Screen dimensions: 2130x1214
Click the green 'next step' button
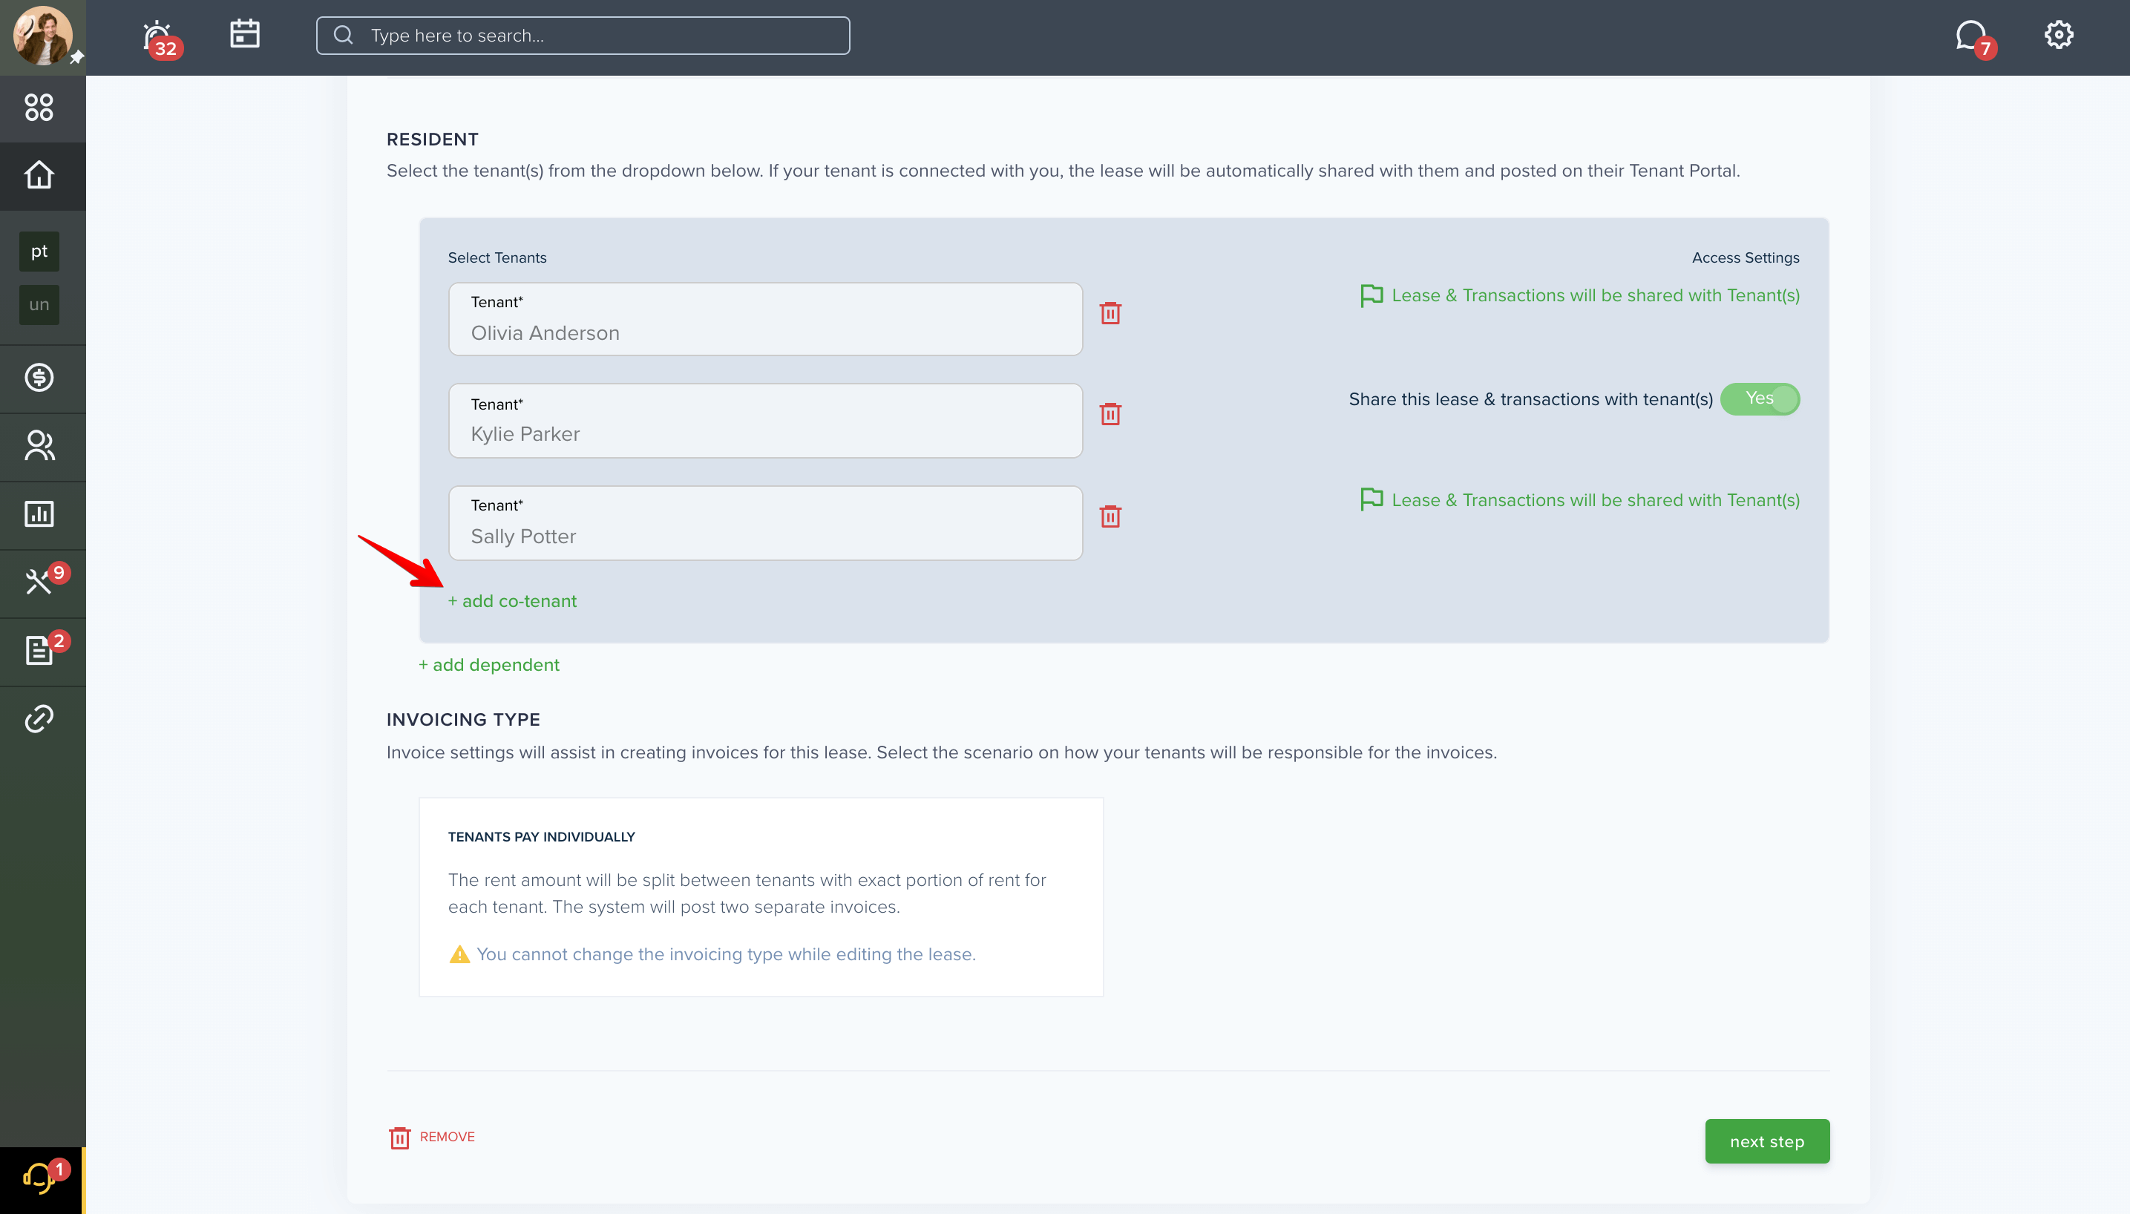pos(1767,1141)
